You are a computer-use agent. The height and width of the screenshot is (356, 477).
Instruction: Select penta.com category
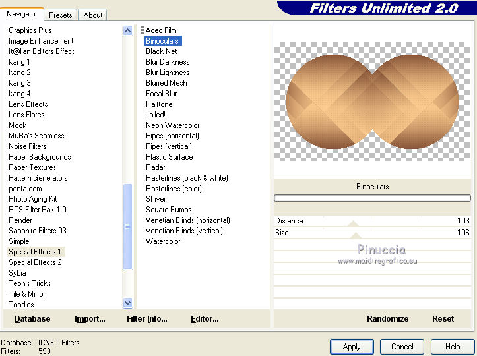(25, 189)
